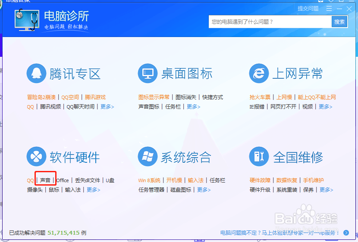The width and height of the screenshot is (358, 242).
Task: Open the 开机慢 link
Action: tap(174, 180)
